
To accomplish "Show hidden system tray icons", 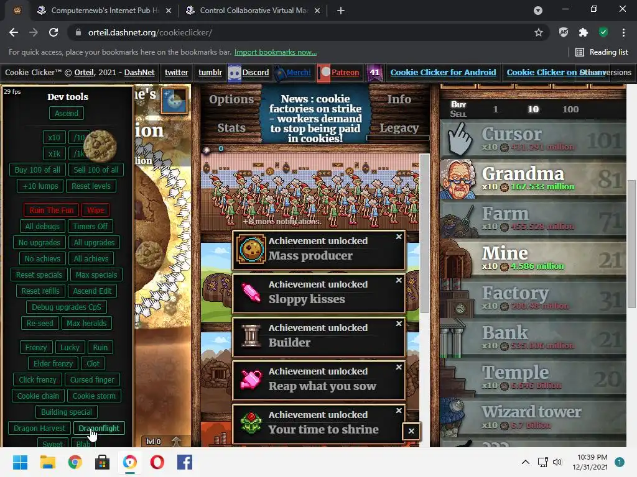I will [525, 462].
